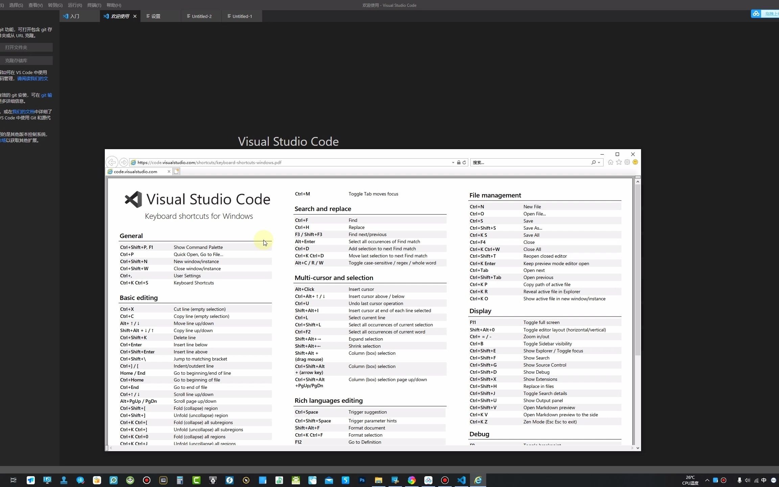
Task: Click the 搜索... search box in browser
Action: pos(531,163)
